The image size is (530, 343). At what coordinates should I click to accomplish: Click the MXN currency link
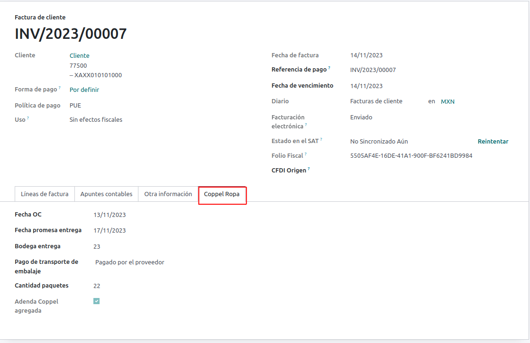(x=448, y=101)
